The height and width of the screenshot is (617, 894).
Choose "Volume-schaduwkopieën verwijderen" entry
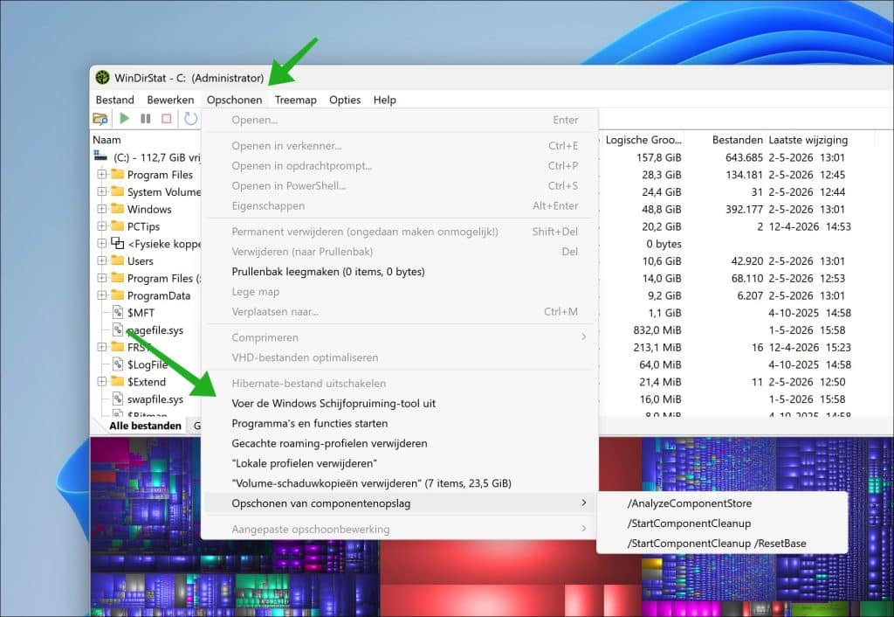pos(399,483)
